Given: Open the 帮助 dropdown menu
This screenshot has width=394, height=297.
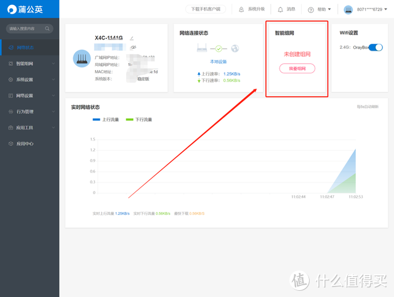Looking at the screenshot, I should (324, 9).
